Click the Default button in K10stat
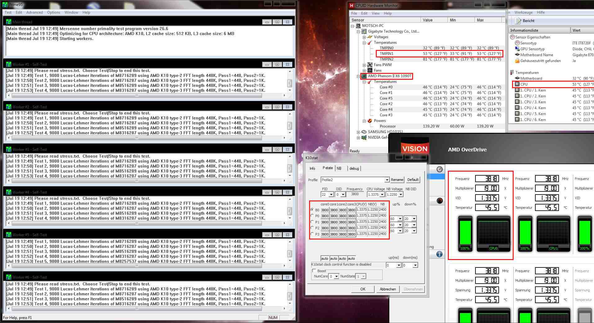Image resolution: width=594 pixels, height=323 pixels. click(x=413, y=180)
